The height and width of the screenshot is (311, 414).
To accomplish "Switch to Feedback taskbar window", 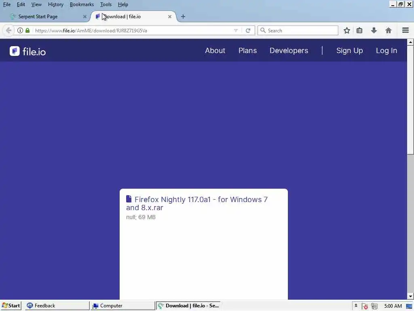I will coord(57,306).
